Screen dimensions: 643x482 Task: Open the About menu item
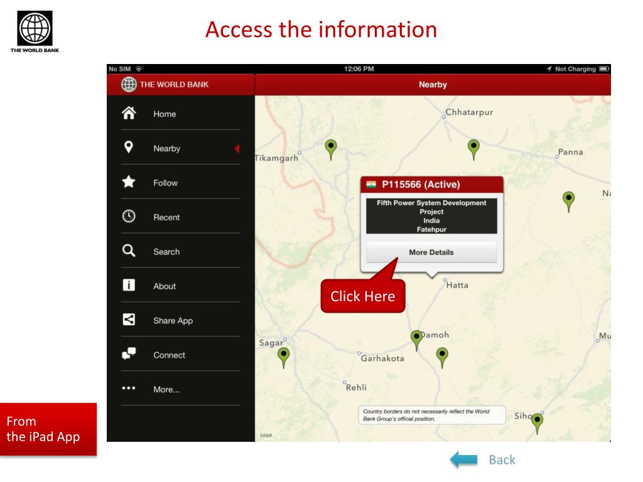[x=180, y=286]
